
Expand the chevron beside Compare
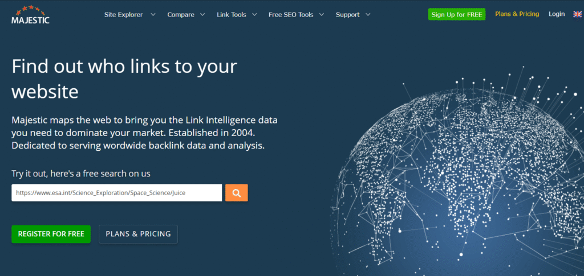(x=202, y=15)
